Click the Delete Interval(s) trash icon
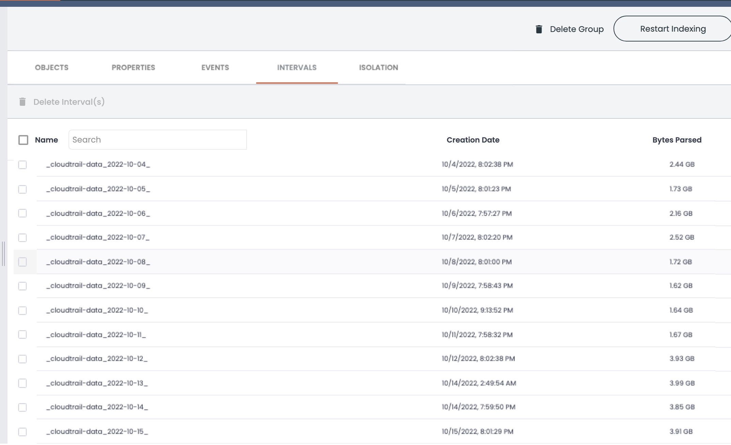This screenshot has height=445, width=731. [x=22, y=102]
